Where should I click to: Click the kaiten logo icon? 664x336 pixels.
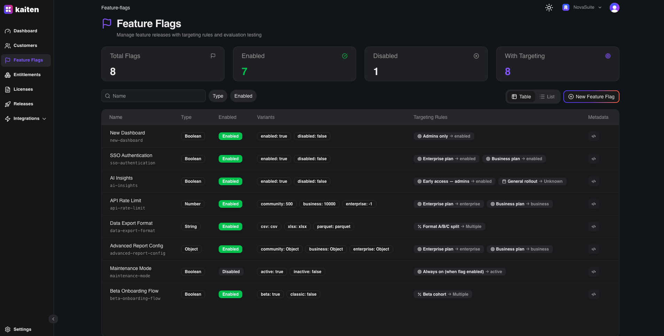click(8, 9)
